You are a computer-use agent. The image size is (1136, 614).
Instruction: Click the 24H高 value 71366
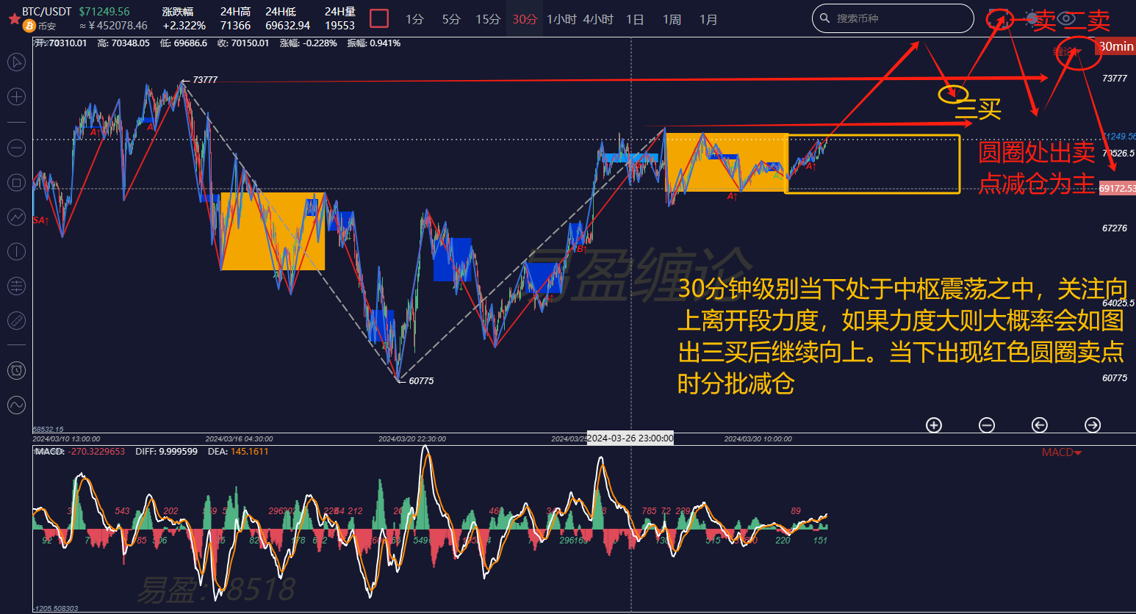click(x=235, y=26)
